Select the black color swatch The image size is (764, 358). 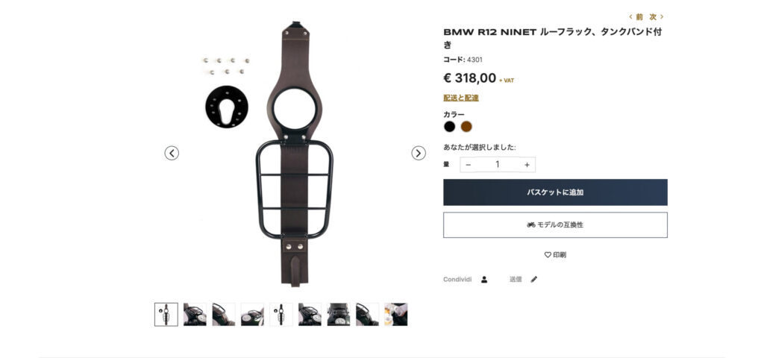450,127
